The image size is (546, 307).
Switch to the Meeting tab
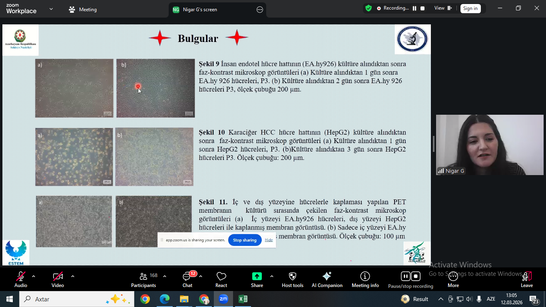(83, 10)
